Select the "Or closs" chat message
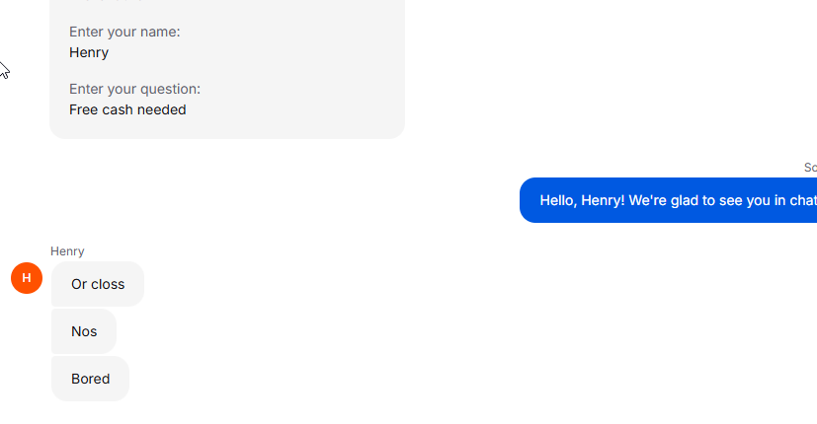Viewport: 817px width, 424px height. pyautogui.click(x=98, y=284)
